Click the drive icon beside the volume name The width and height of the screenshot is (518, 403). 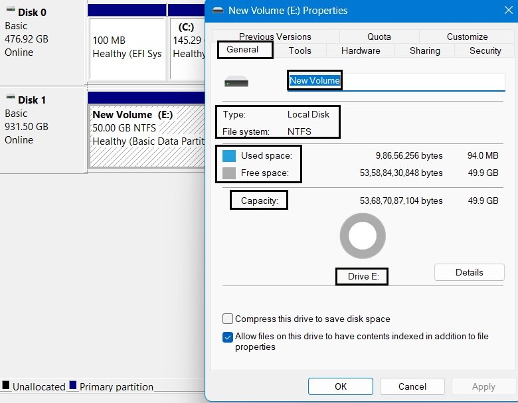point(236,82)
